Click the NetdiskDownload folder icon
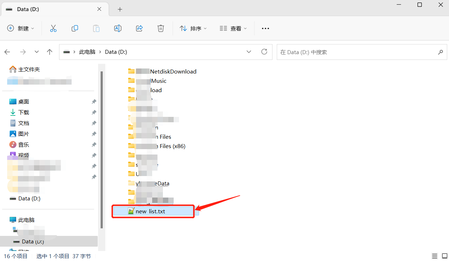The width and height of the screenshot is (449, 261). [131, 71]
